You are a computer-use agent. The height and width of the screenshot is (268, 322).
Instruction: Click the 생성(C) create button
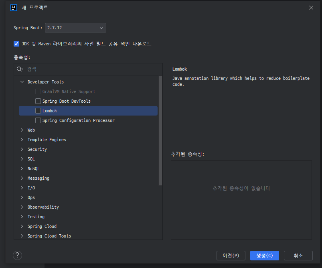tap(265, 256)
